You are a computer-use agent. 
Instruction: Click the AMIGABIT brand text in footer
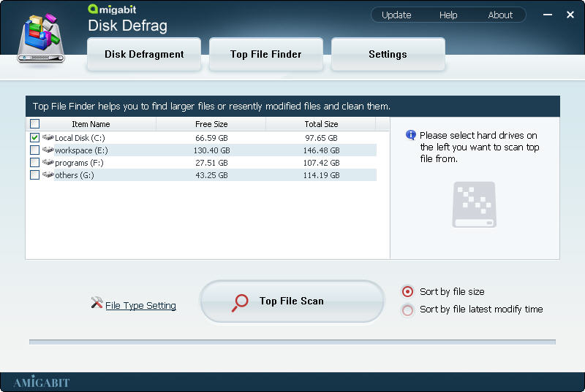(x=42, y=382)
